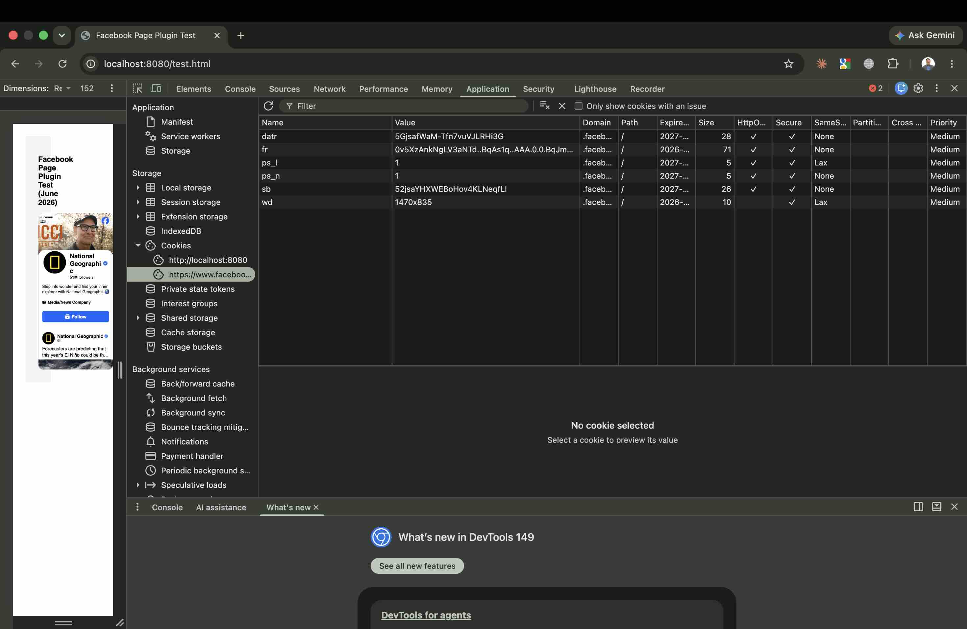Open the AI assistance icon in DevTools toolbar
Screen dimensions: 967x629
pos(901,88)
